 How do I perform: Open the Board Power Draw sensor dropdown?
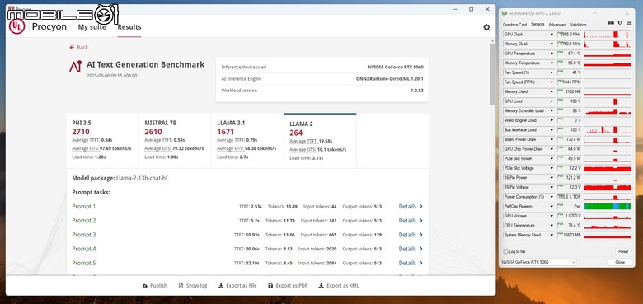(x=552, y=140)
